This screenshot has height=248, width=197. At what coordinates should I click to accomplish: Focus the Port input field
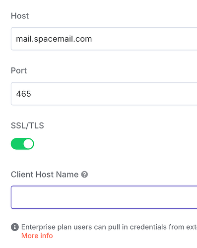coord(104,94)
